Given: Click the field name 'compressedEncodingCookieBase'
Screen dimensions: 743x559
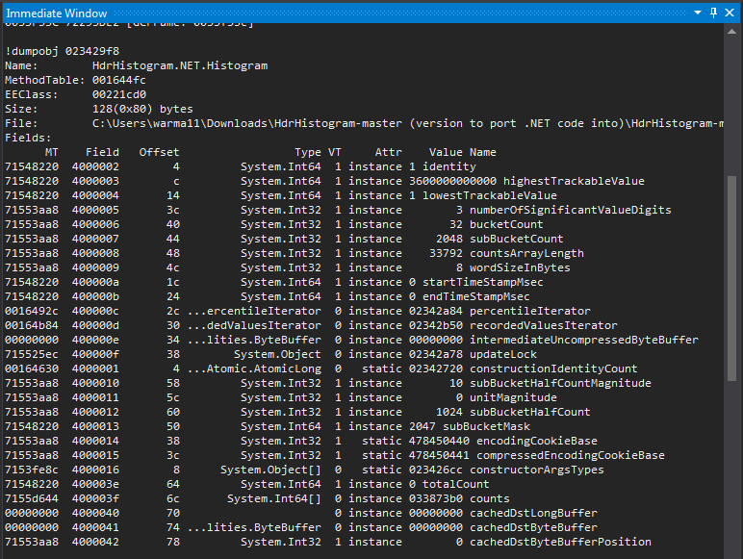Looking at the screenshot, I should [x=571, y=456].
